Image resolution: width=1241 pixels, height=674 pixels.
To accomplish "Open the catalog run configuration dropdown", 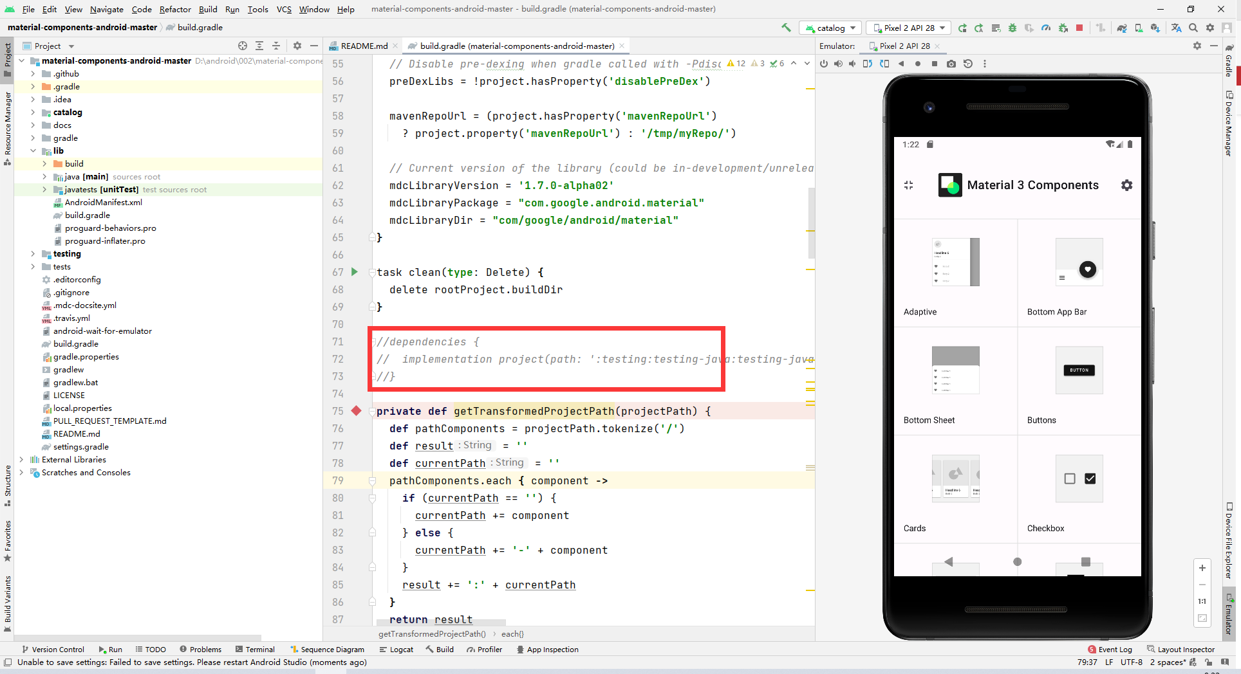I will [x=830, y=28].
